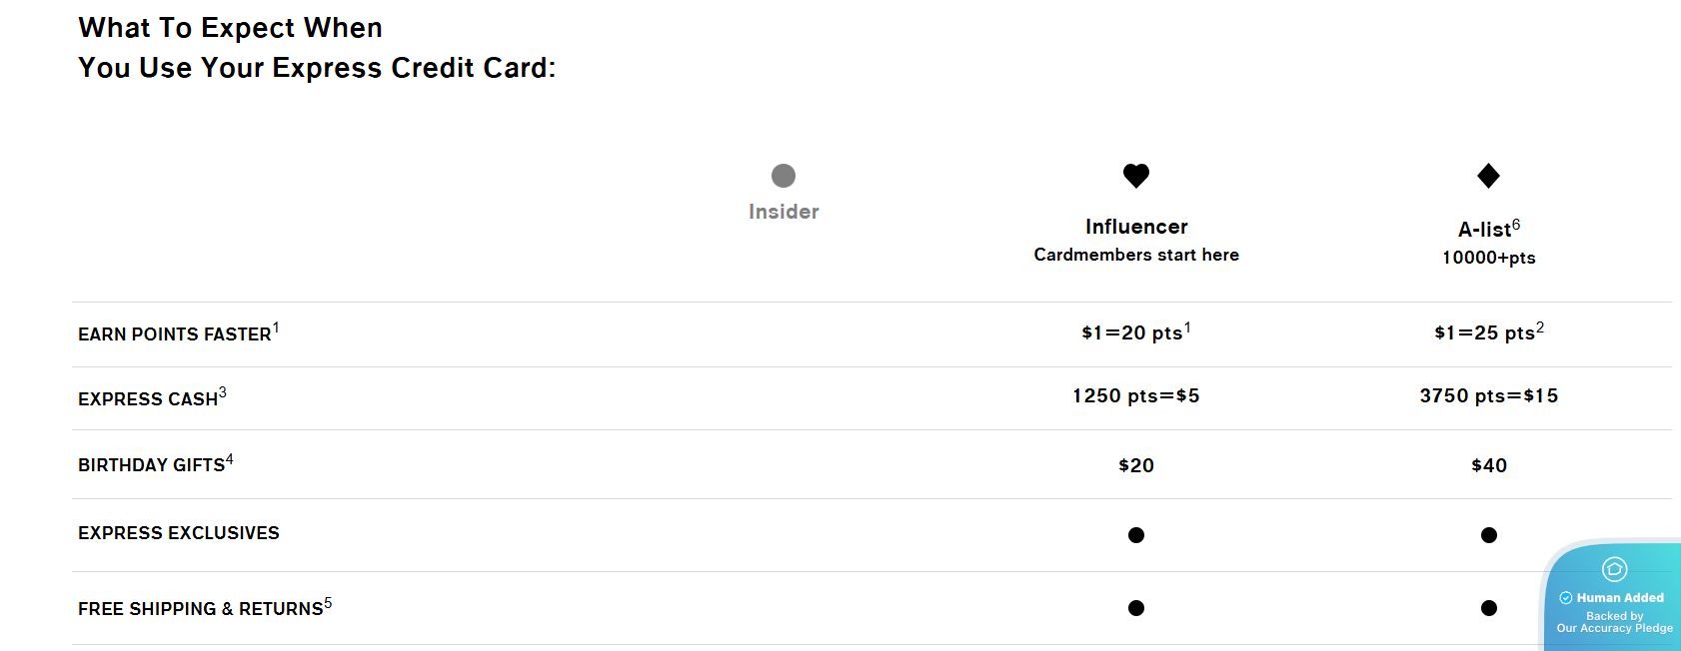This screenshot has height=651, width=1681.
Task: Click A-list dot for Free Shipping & Returns
Action: 1489,608
